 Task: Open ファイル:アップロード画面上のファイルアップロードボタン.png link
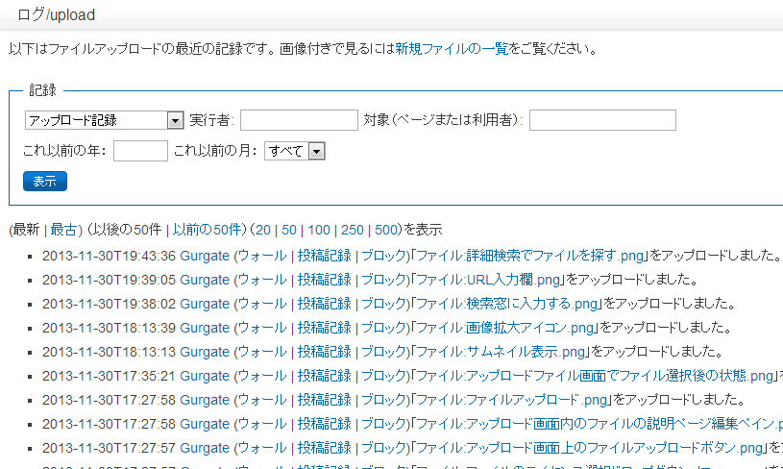coord(589,448)
